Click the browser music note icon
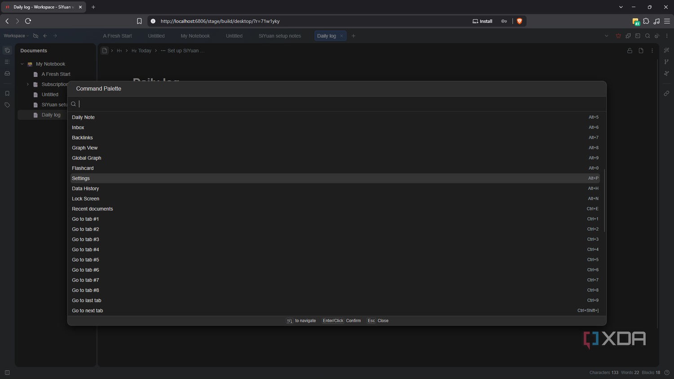The image size is (674, 379). pyautogui.click(x=656, y=21)
